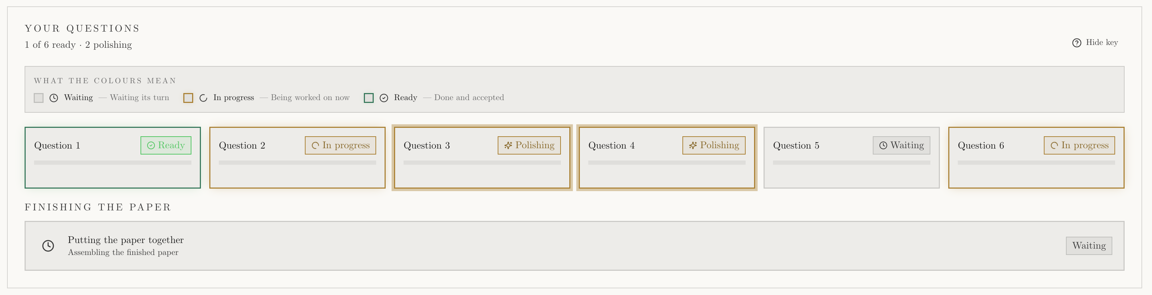The width and height of the screenshot is (1152, 295).
Task: Click the spinner icon in Question 2 badge
Action: pyautogui.click(x=315, y=145)
